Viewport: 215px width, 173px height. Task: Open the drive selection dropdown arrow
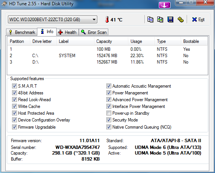94,20
